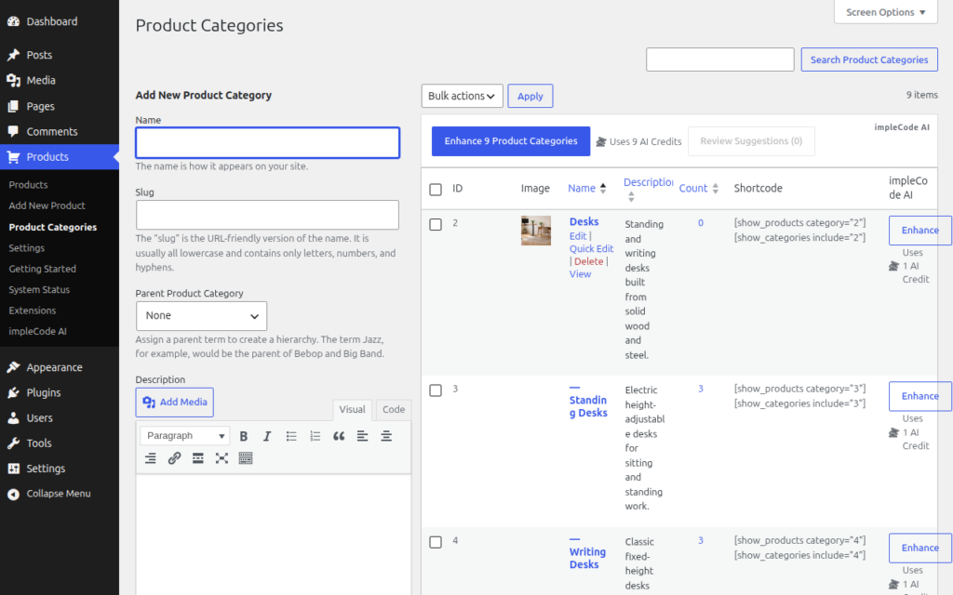Click the Settings sidebar icon
The image size is (953, 595).
click(13, 469)
